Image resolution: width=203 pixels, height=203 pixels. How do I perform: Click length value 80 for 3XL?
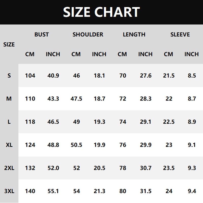123,191
